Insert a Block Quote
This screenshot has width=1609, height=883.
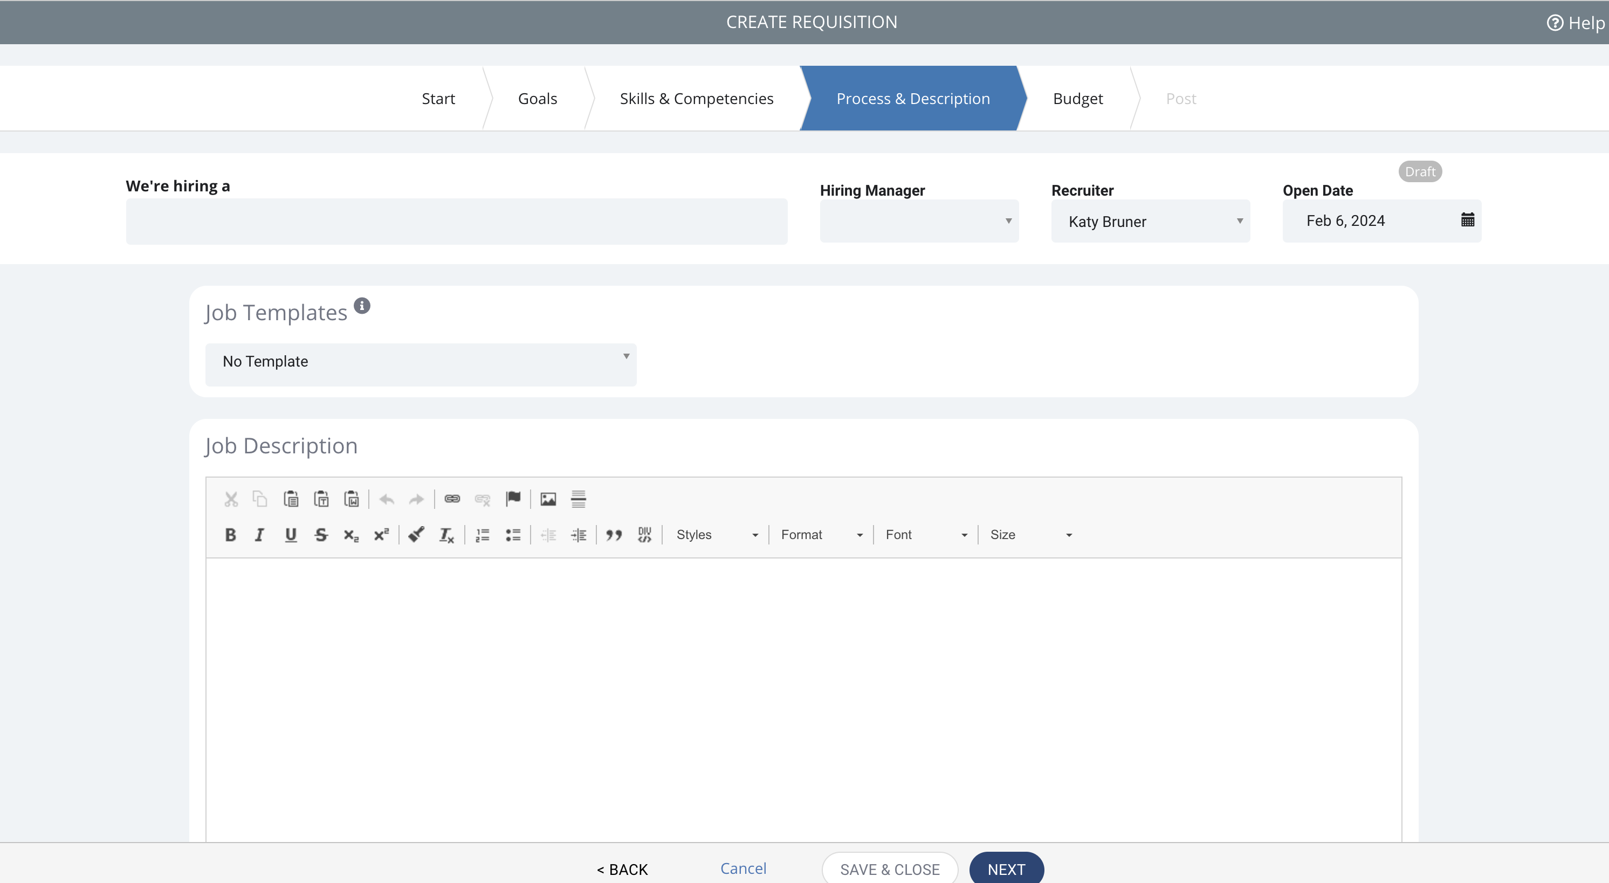tap(614, 535)
